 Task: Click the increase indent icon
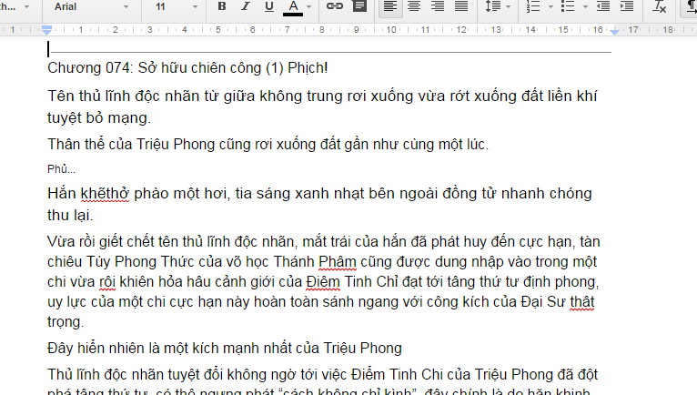point(626,7)
